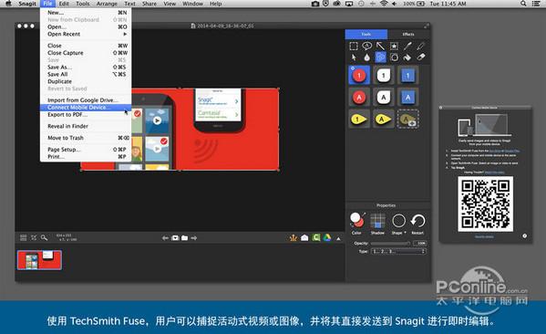Share to Camtasia with green C icon
The image size is (546, 334).
(x=316, y=238)
